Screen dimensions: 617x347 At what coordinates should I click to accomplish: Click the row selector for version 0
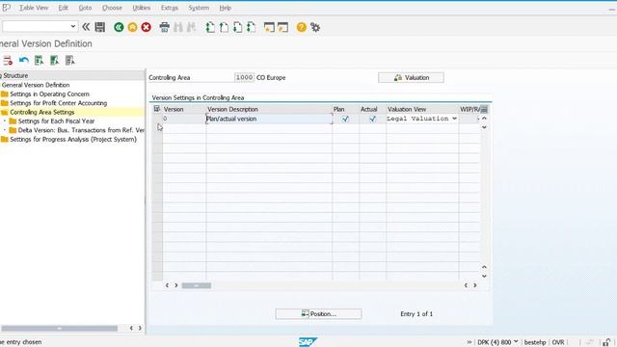(157, 119)
